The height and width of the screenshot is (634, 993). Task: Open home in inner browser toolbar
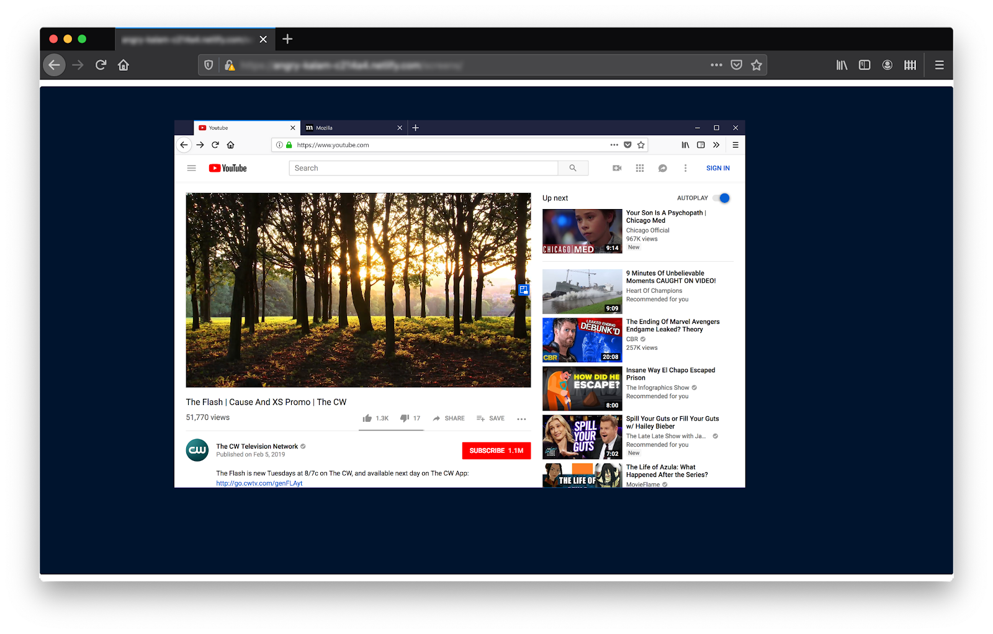coord(230,145)
